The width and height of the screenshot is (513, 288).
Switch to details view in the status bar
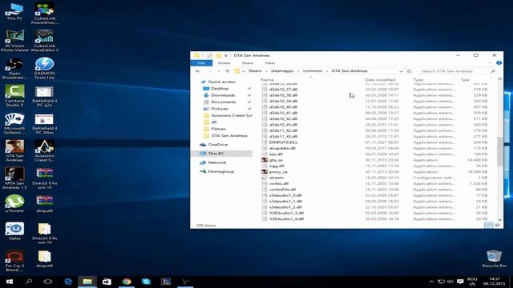point(488,225)
